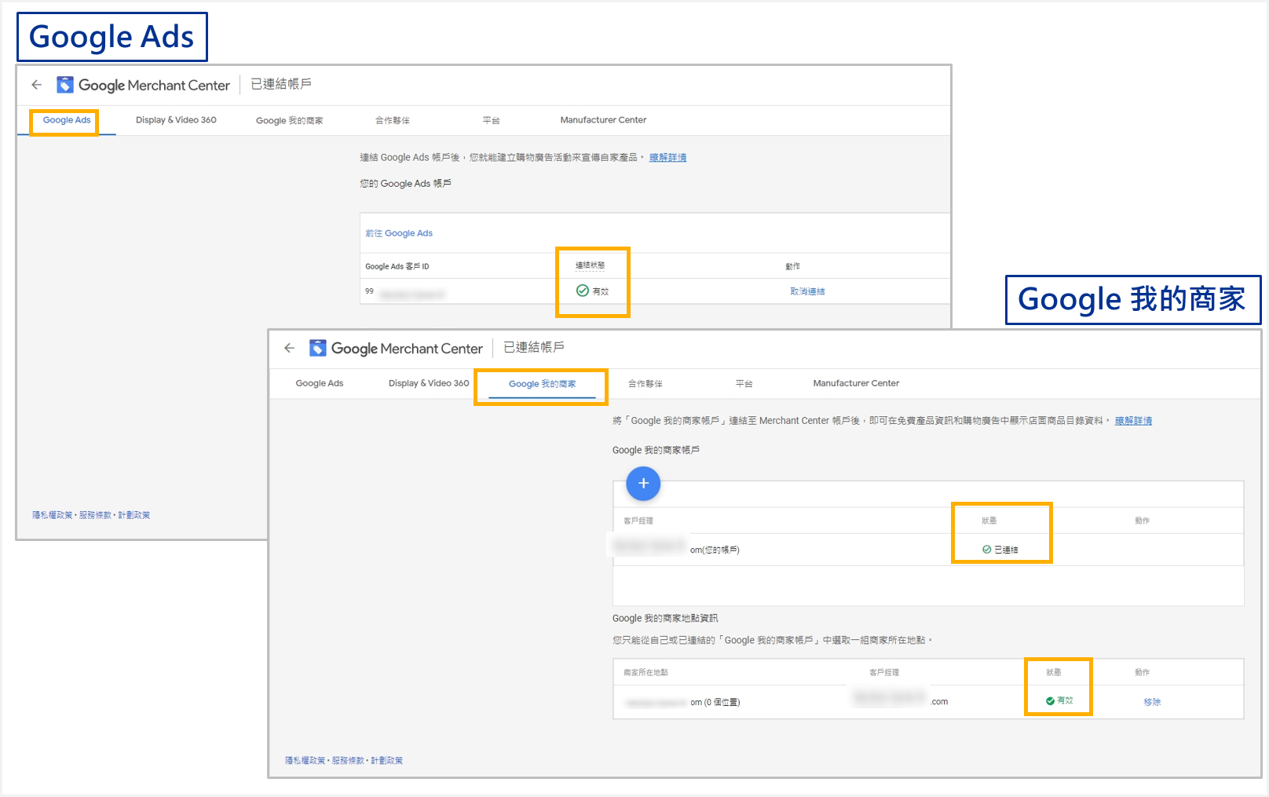The image size is (1269, 797).
Task: Click Merchant Center logo in Google 我的商家 window
Action: click(x=318, y=348)
